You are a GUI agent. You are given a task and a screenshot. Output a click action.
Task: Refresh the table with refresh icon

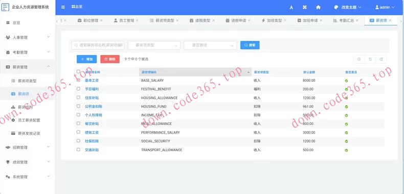point(370,59)
